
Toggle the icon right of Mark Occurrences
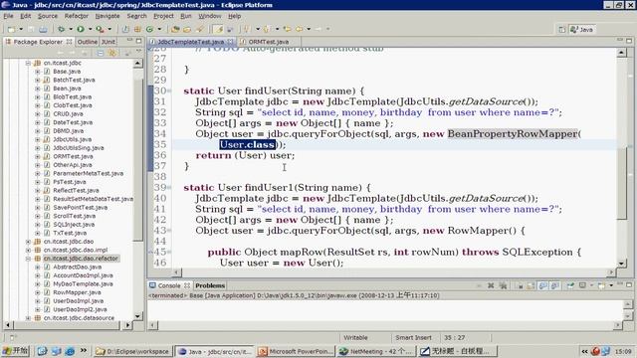point(230,29)
